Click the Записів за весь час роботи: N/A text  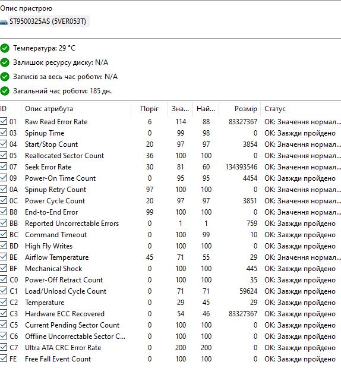(65, 77)
